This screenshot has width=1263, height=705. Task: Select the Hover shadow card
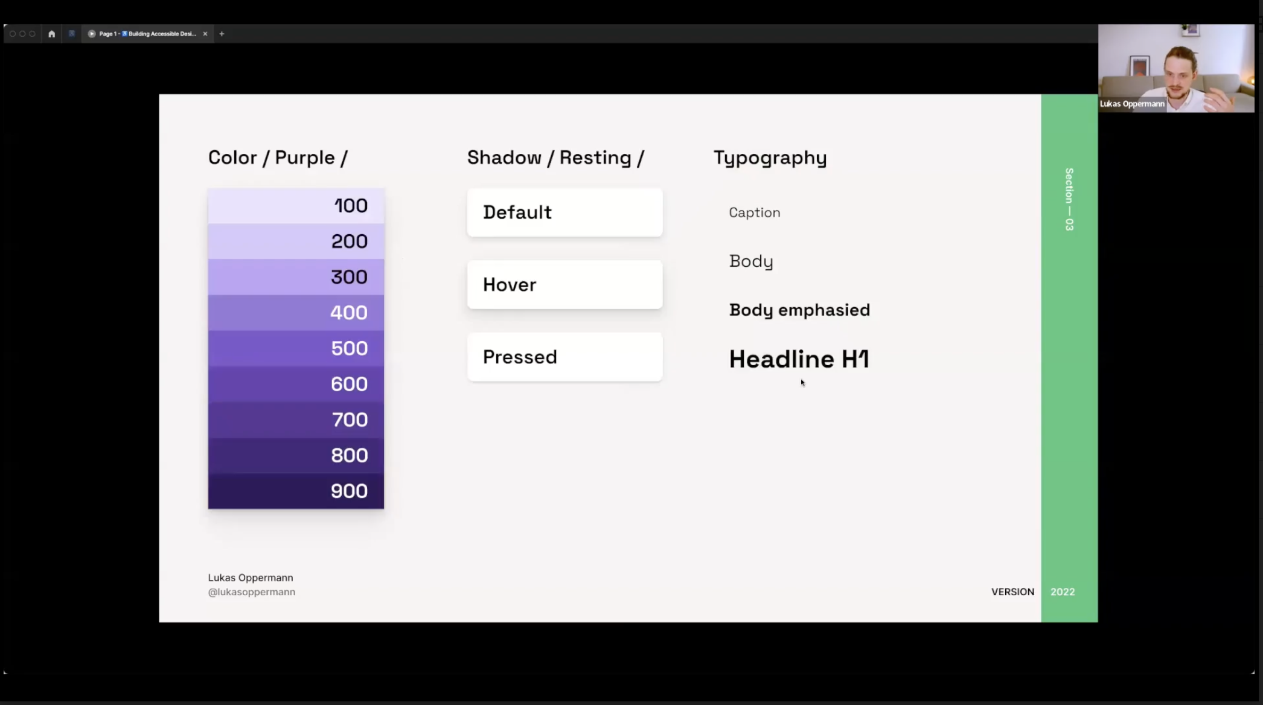(564, 285)
